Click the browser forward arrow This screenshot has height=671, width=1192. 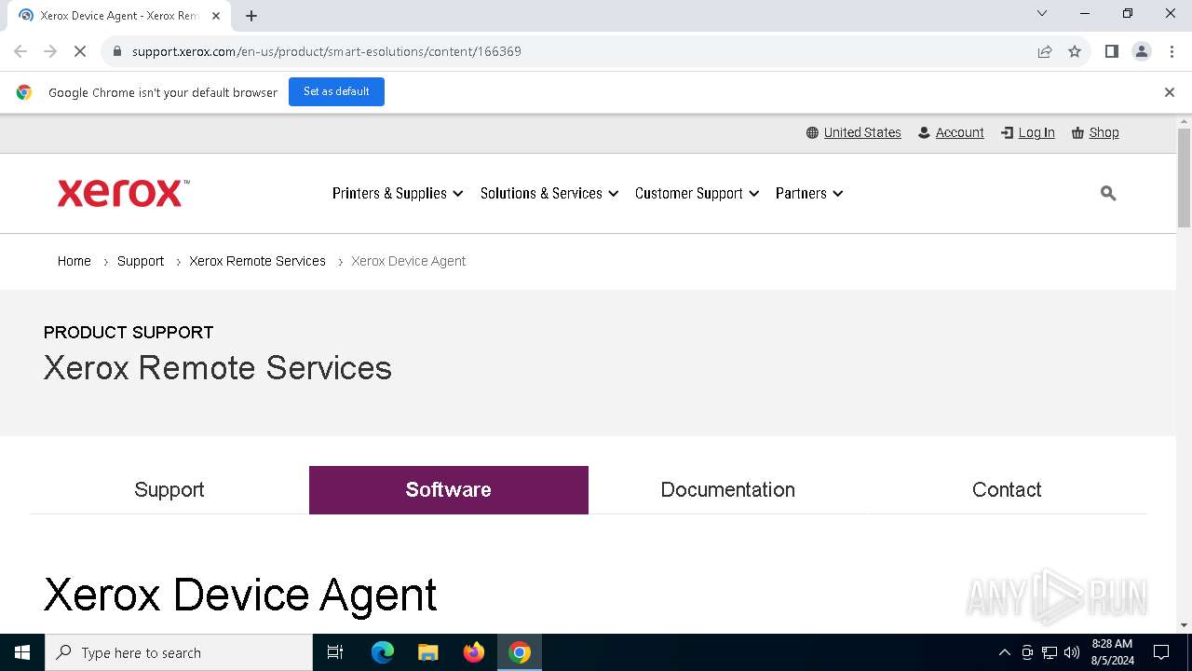(x=50, y=51)
